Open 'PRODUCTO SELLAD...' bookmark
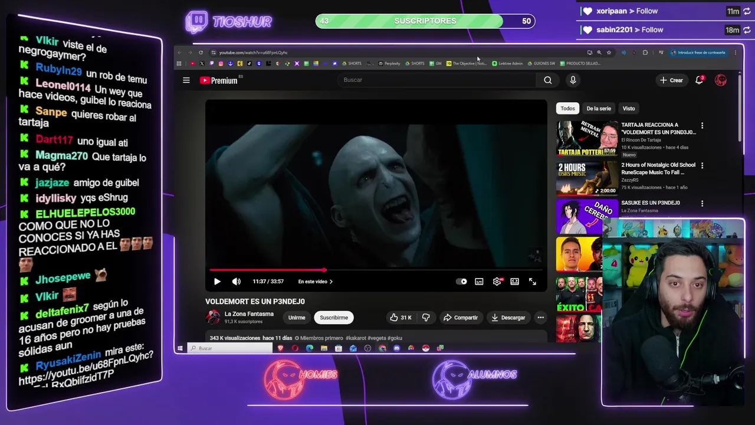 580,63
